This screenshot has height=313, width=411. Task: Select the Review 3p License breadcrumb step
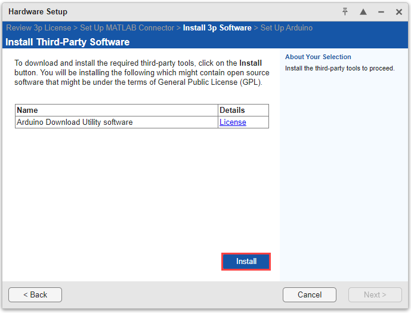(38, 28)
